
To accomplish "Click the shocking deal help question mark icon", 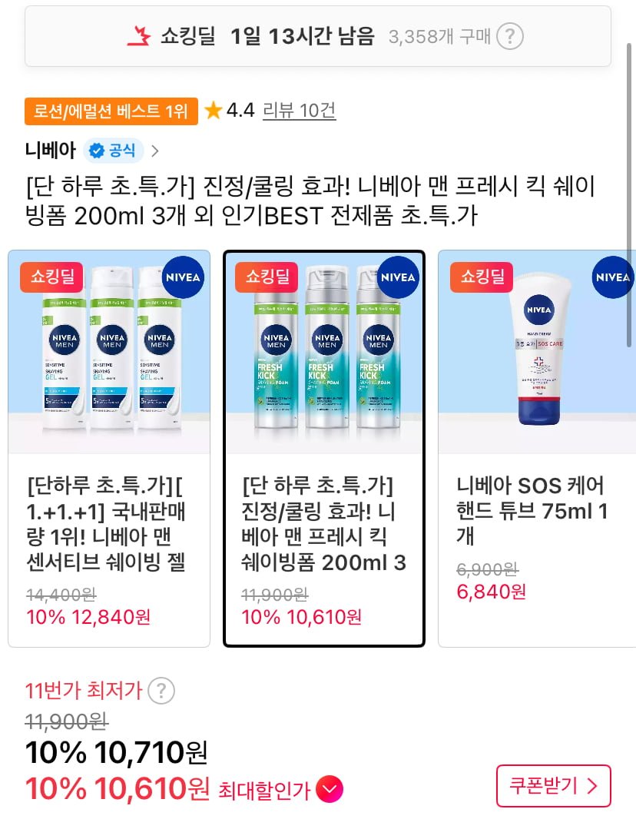I will click(509, 37).
